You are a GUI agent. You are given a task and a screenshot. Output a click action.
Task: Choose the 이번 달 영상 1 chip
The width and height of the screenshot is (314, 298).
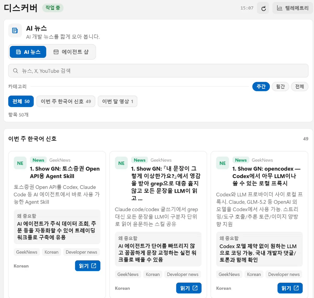coord(117,101)
